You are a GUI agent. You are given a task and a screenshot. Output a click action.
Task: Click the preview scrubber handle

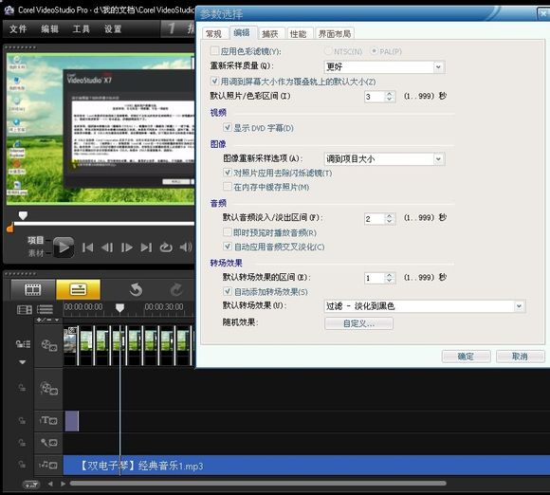(x=23, y=215)
